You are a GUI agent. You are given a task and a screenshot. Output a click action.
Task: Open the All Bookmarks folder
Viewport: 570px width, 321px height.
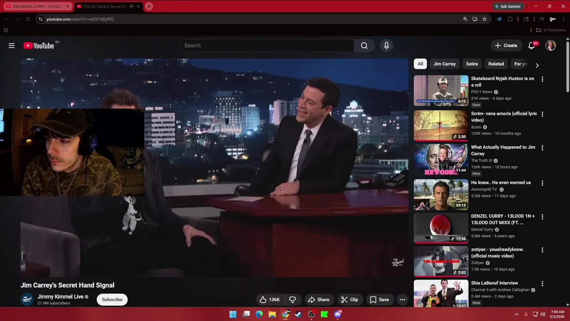pyautogui.click(x=551, y=30)
